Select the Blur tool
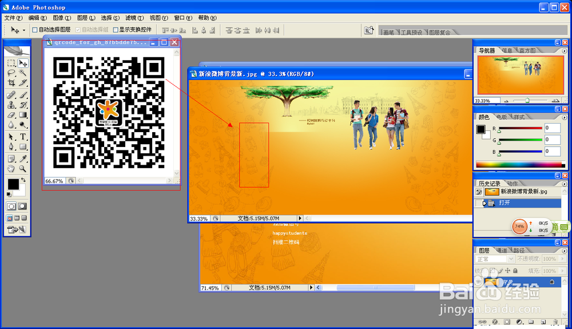This screenshot has height=329, width=572. click(11, 125)
